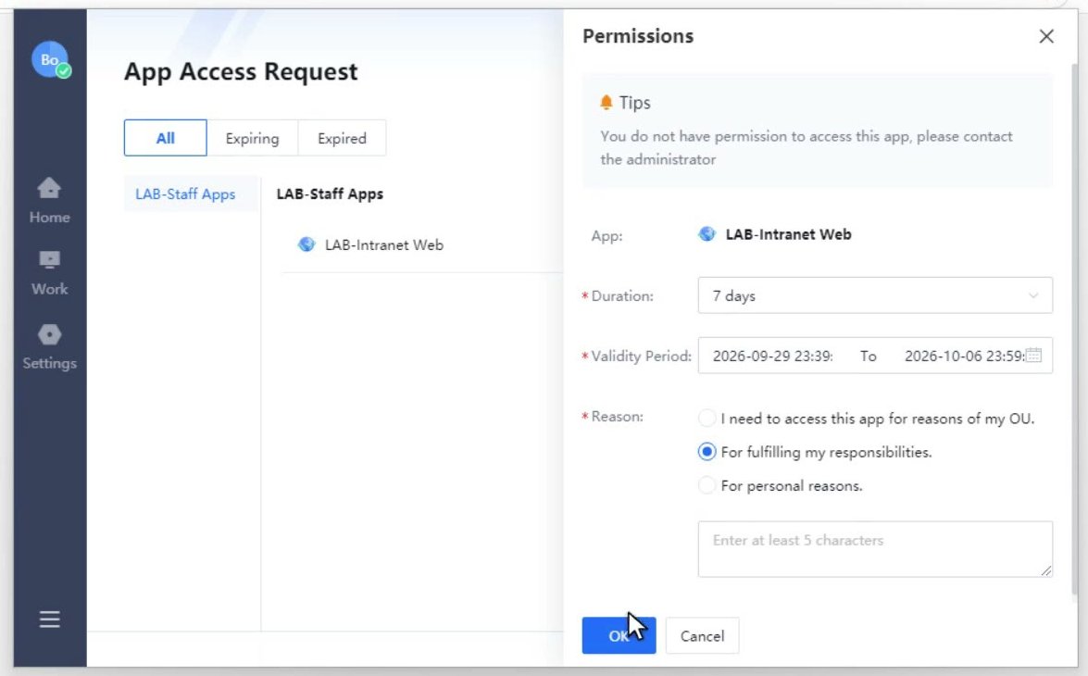The width and height of the screenshot is (1088, 676).
Task: Close the Permissions panel
Action: tap(1046, 36)
